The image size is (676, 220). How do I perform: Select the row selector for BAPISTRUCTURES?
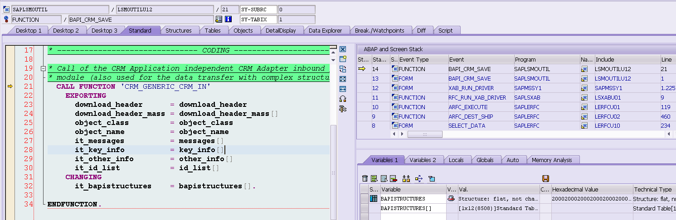(364, 199)
